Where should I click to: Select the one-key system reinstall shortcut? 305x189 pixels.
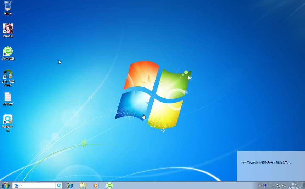tap(8, 78)
